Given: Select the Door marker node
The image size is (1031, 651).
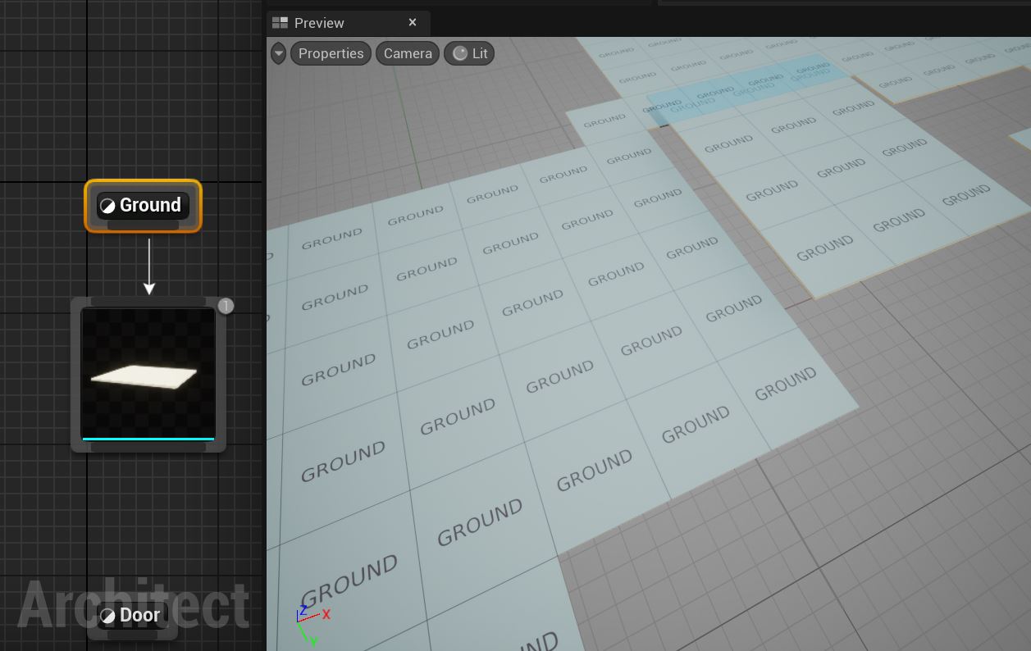Looking at the screenshot, I should pos(132,616).
